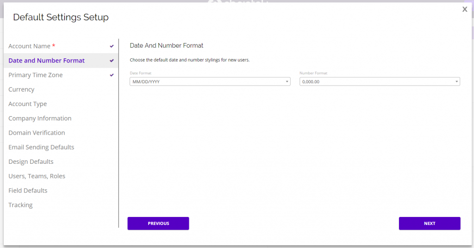Click the 'Date And Number Format' section heading

(x=167, y=46)
